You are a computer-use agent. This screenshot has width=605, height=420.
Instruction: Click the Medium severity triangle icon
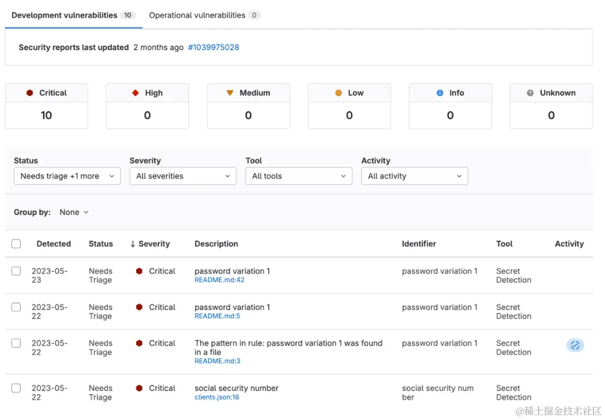pos(230,93)
